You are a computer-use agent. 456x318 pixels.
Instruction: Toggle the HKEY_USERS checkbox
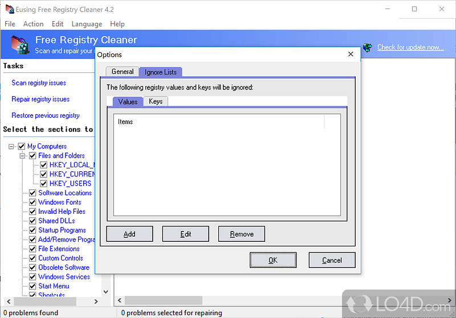tap(44, 184)
